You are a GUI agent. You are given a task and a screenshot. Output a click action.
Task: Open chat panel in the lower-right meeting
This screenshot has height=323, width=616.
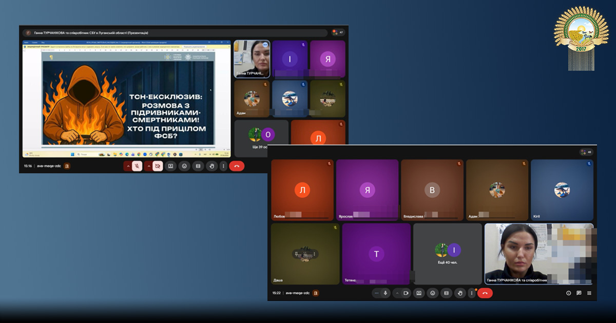579,293
